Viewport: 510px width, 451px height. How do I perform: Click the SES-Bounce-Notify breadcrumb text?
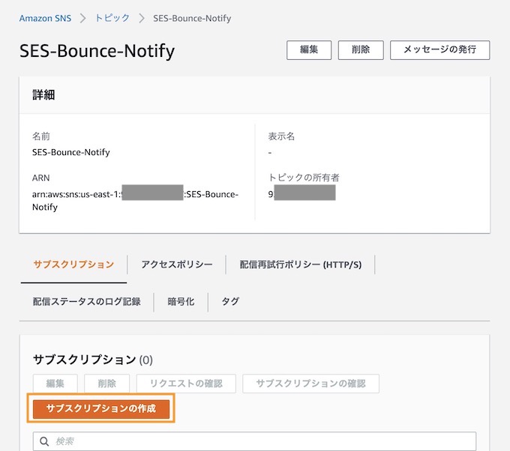point(192,18)
